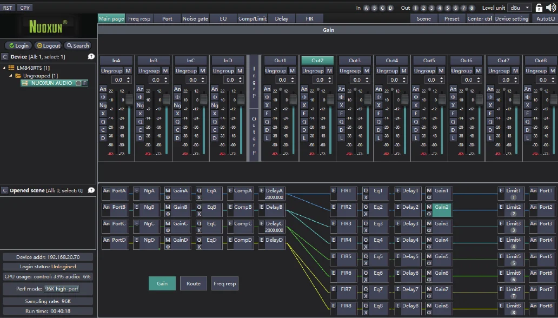This screenshot has width=558, height=318.
Task: Collapse the LM848RTS tree node
Action: (x=4, y=68)
